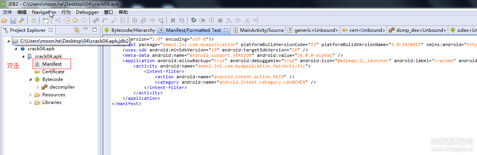Click the Save floppy disk toolbar icon

tap(13, 20)
